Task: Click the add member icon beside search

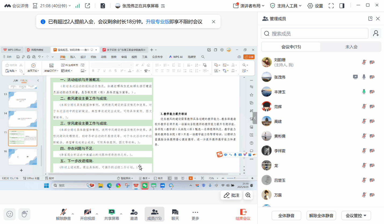Action: [x=376, y=33]
